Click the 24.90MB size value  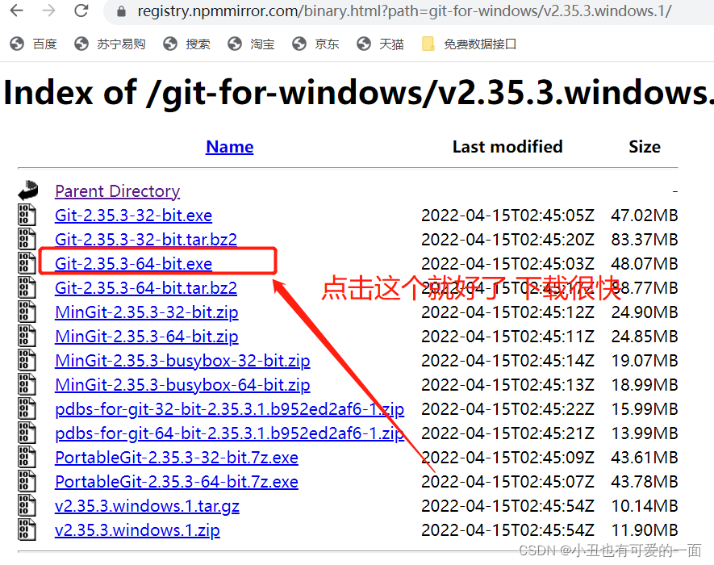pos(645,312)
